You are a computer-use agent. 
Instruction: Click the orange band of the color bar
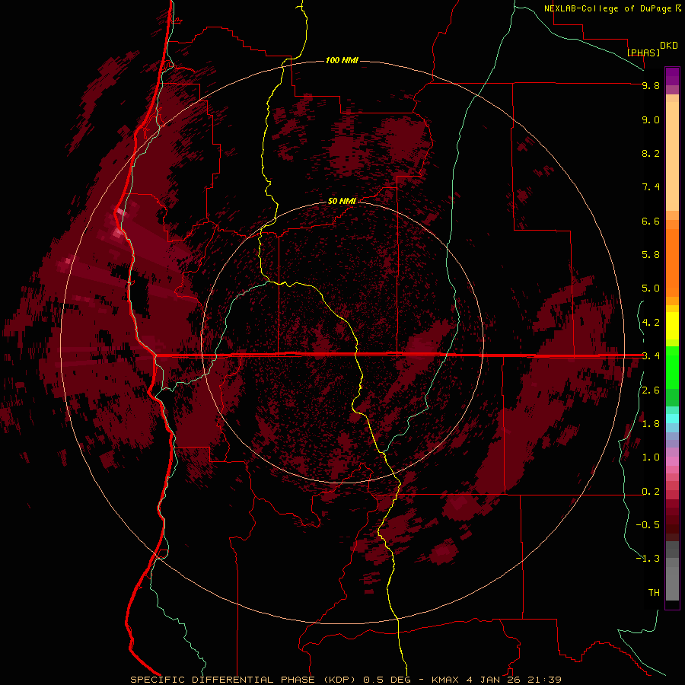click(672, 262)
